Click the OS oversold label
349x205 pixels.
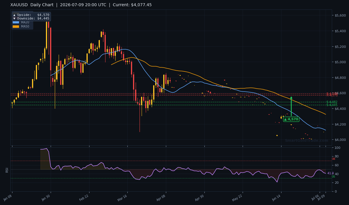click(333, 177)
